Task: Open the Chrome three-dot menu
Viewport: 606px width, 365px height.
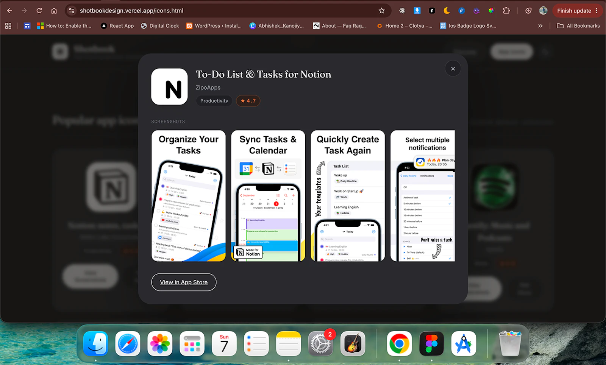Action: coord(597,11)
